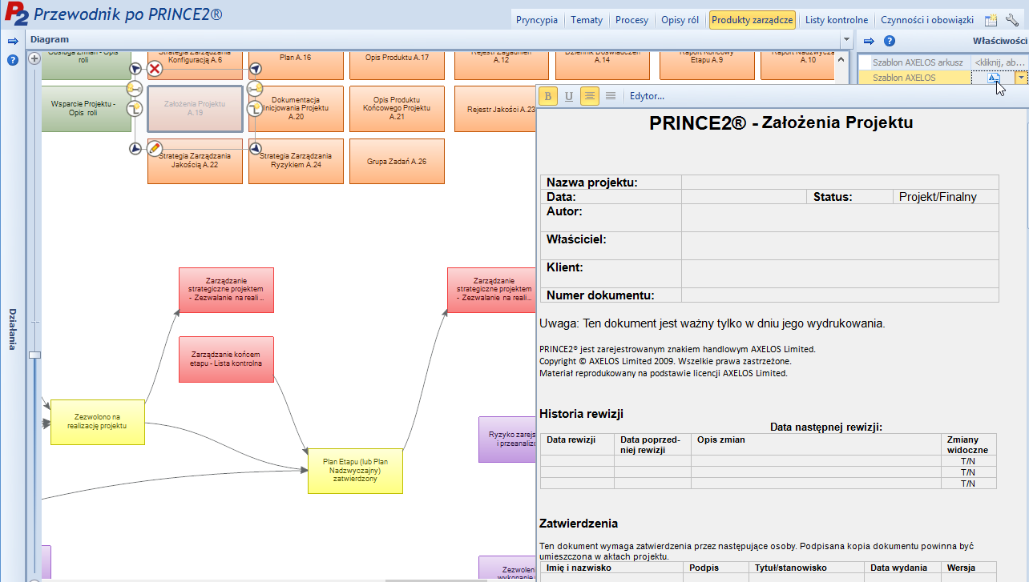Switch to the Tematy tab
This screenshot has height=582, width=1029.
click(587, 20)
